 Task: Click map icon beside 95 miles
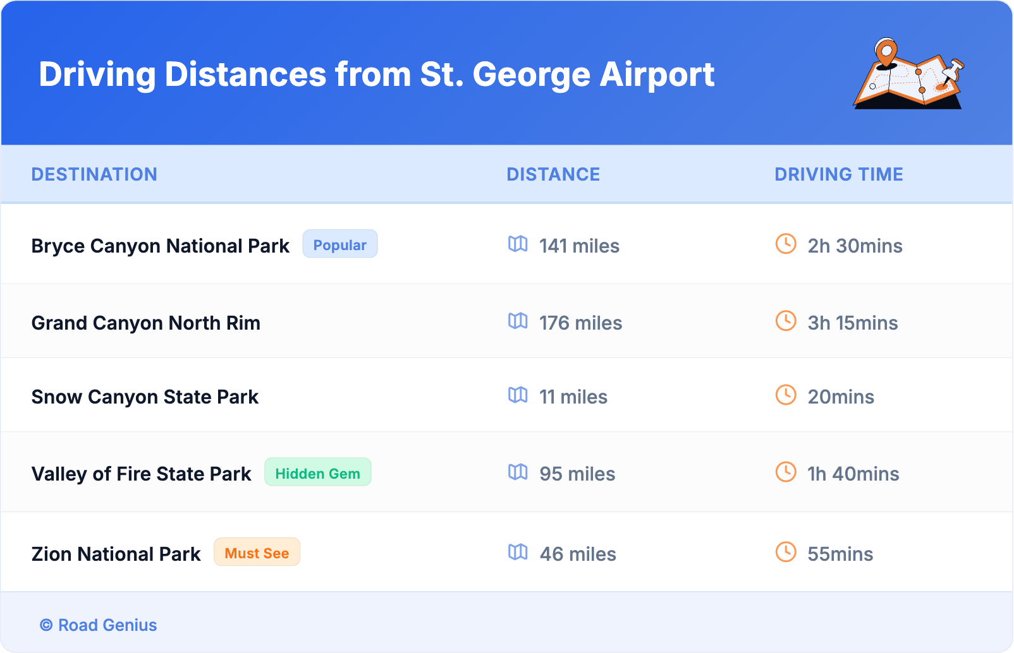(518, 472)
